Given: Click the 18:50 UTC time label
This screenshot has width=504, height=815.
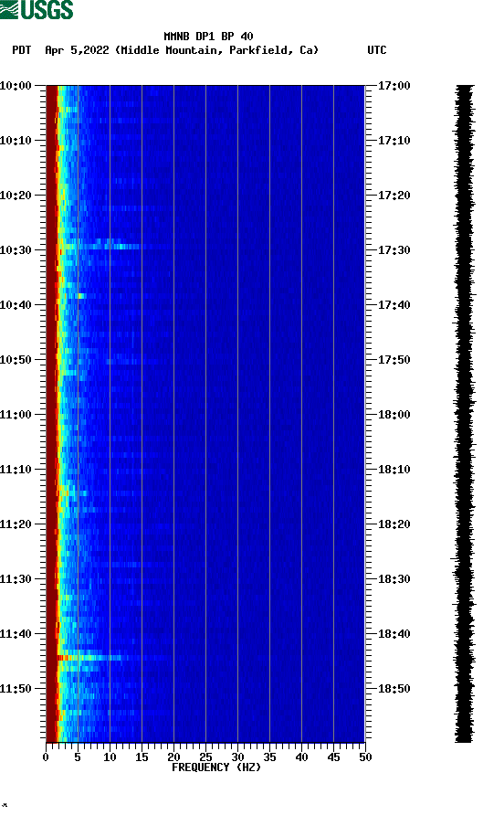Looking at the screenshot, I should 394,689.
